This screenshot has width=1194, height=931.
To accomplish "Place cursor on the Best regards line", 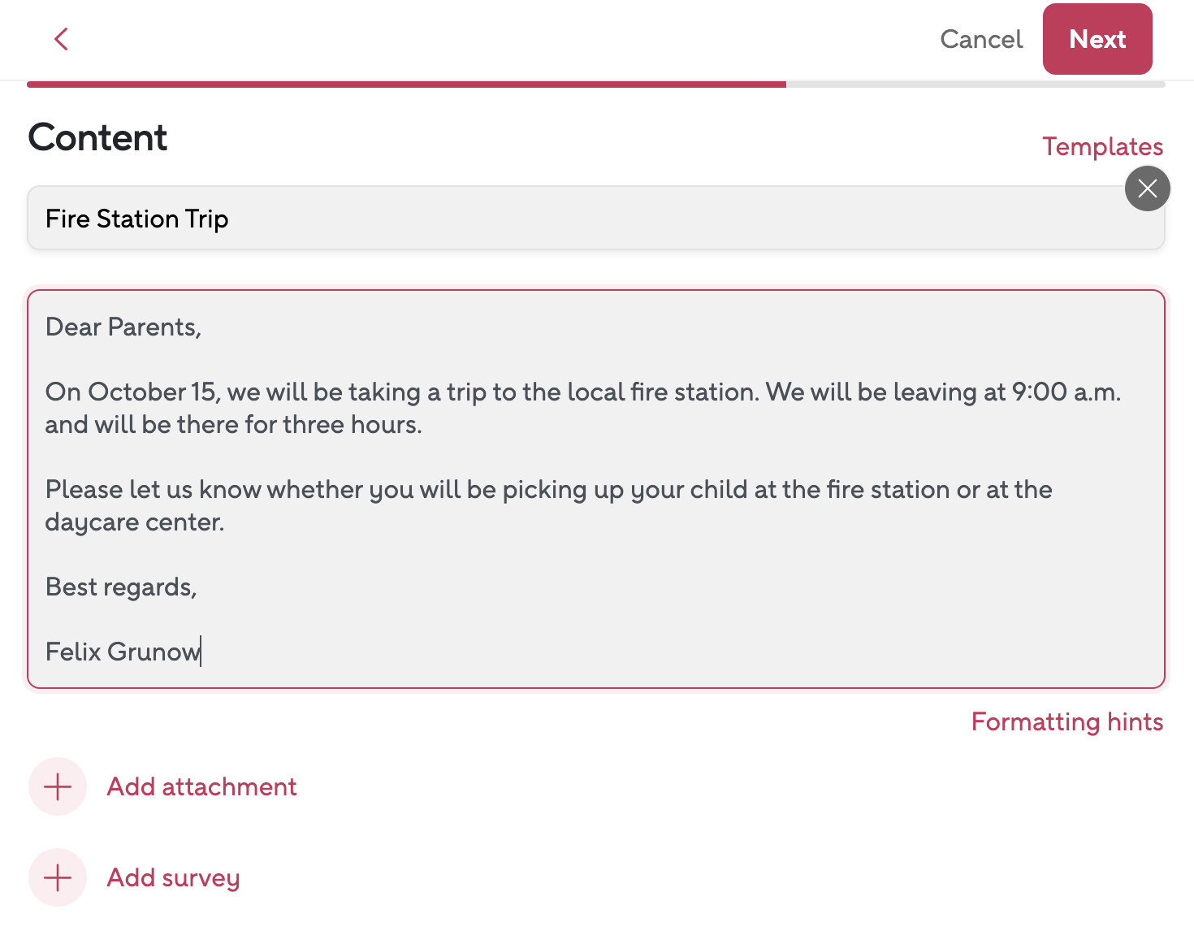I will click(x=121, y=587).
